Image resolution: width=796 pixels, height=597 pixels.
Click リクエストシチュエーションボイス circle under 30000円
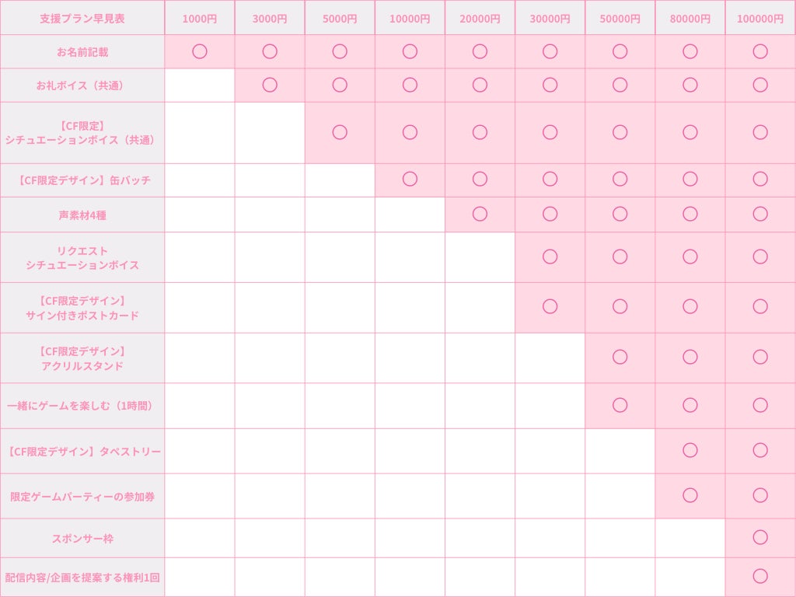[550, 257]
